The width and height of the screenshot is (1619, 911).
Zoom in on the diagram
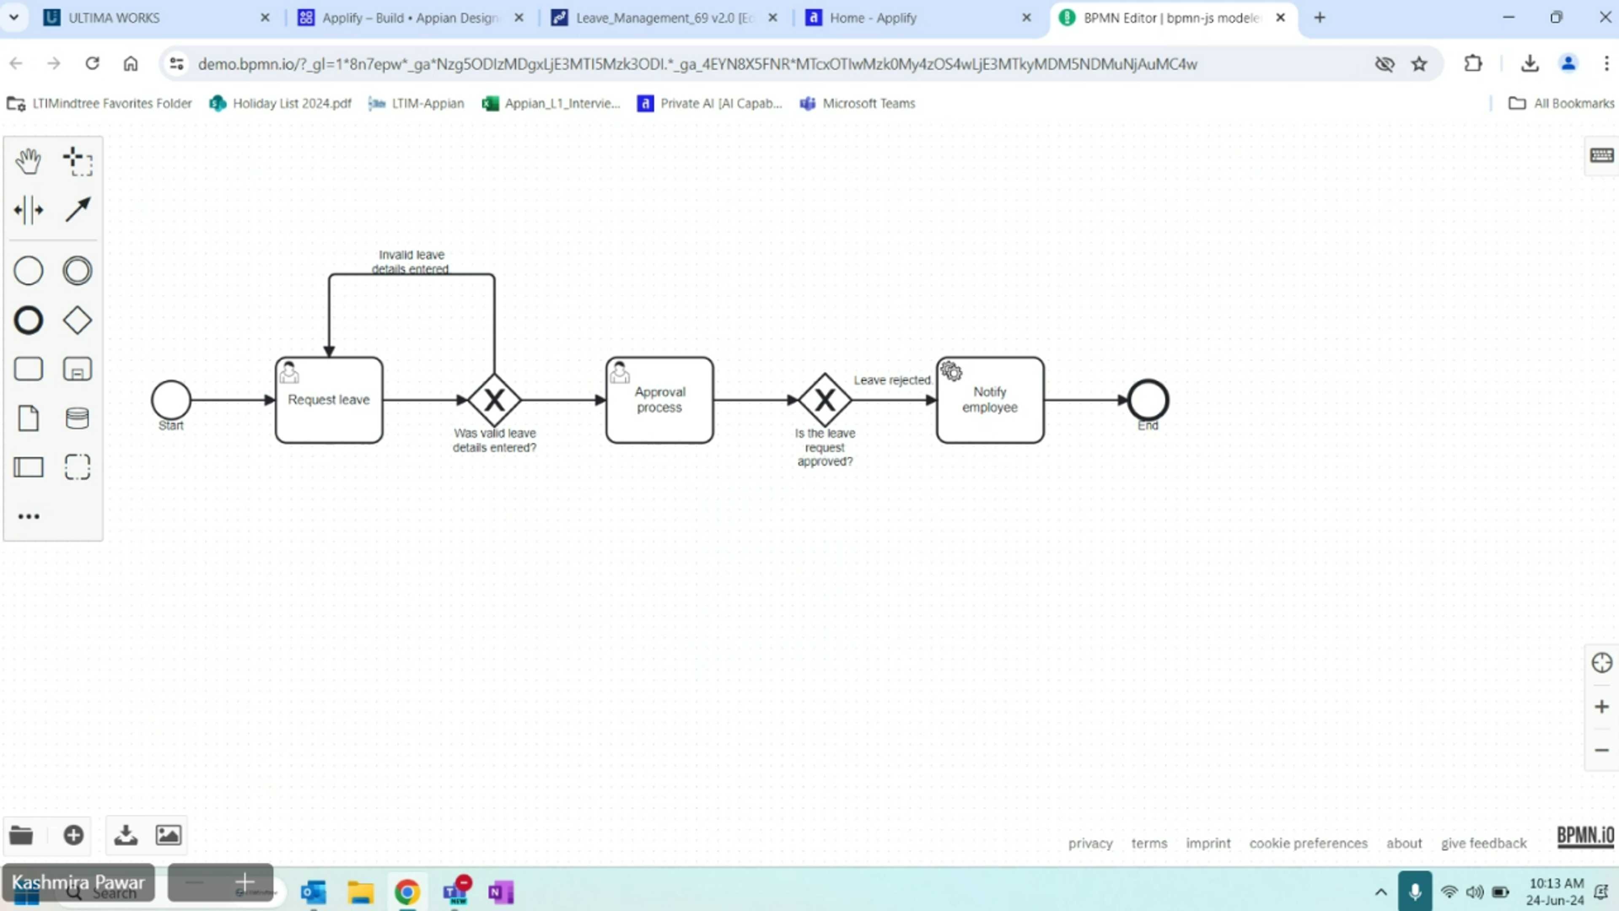[x=1601, y=707]
